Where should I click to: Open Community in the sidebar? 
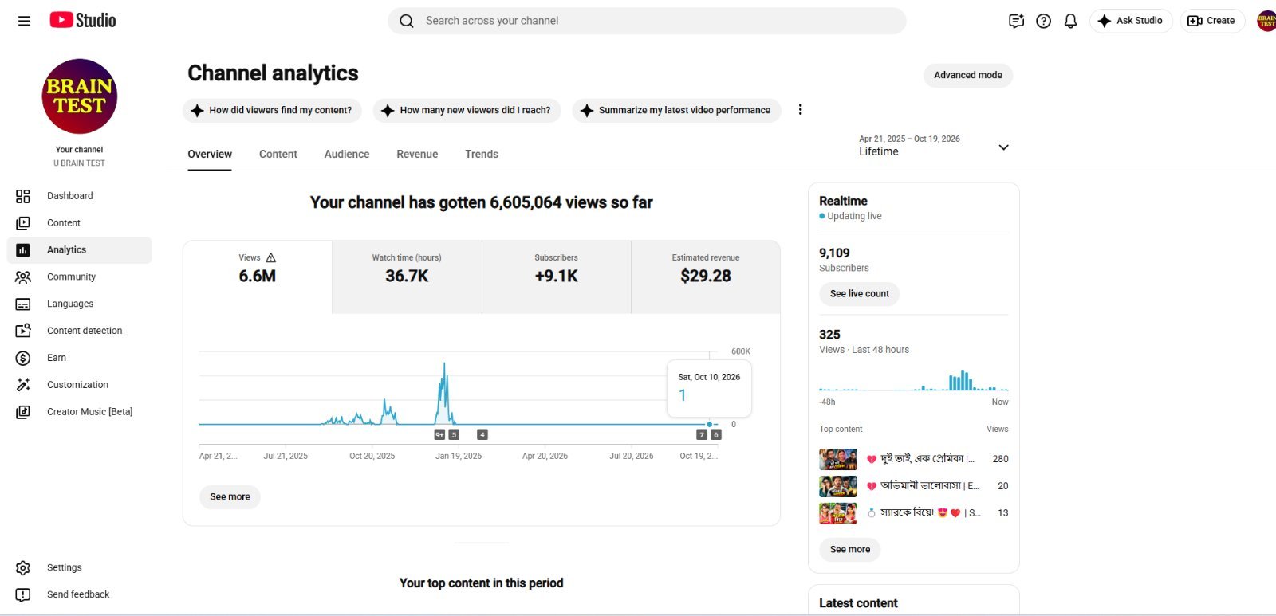point(79,277)
